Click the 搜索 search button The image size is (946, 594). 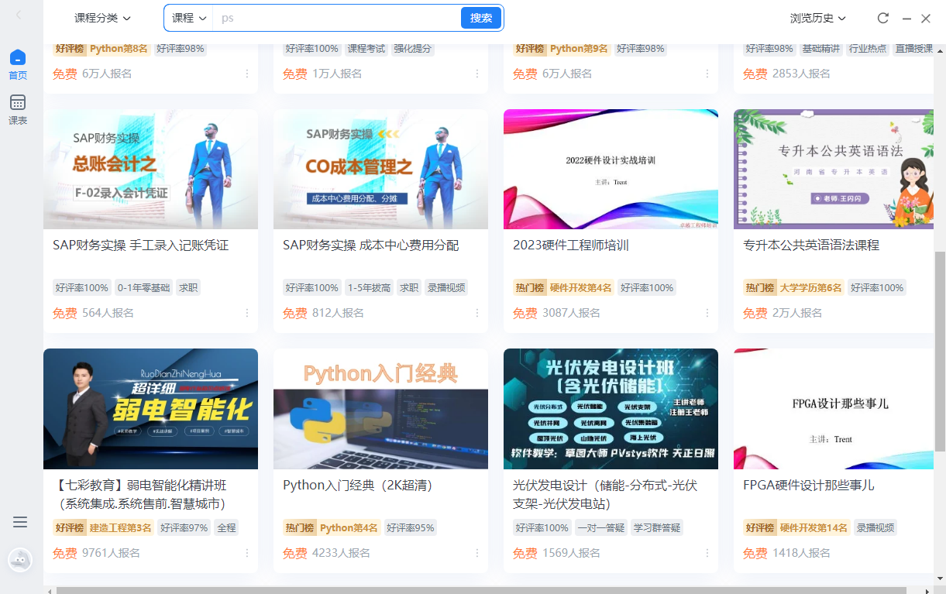coord(481,18)
